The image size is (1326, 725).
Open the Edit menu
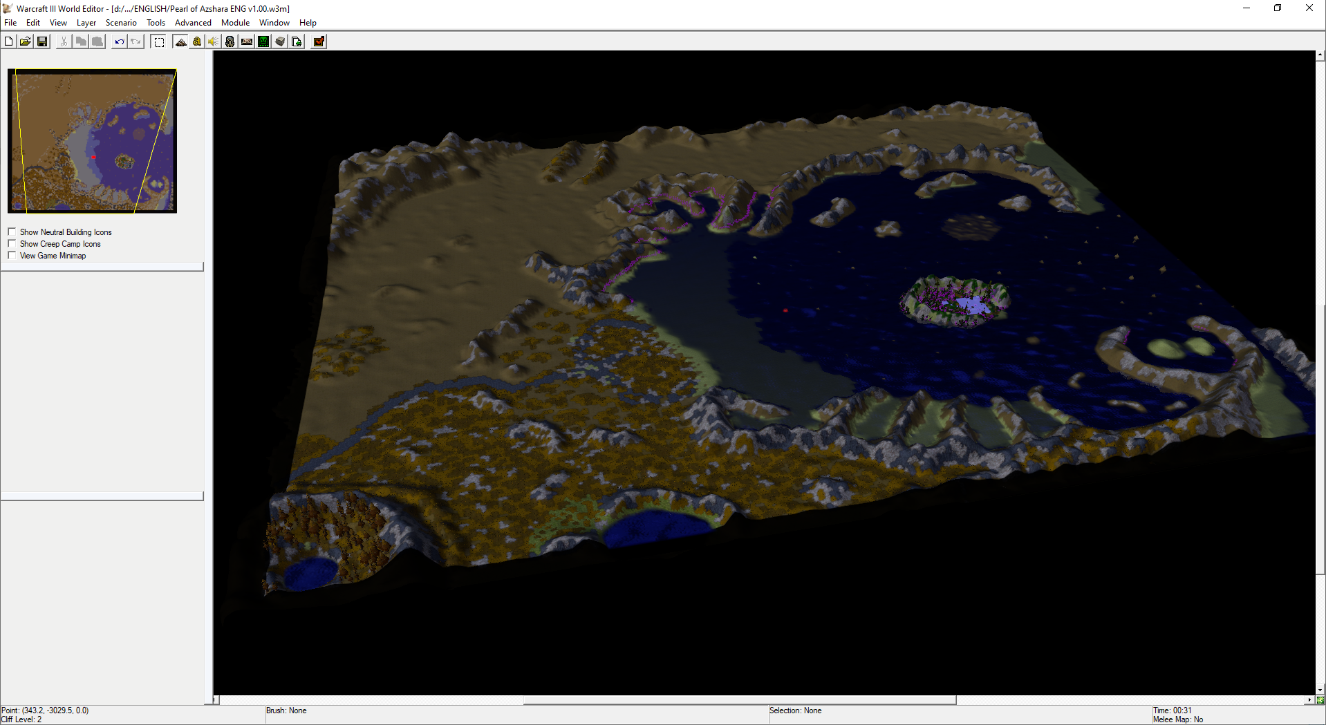click(x=33, y=23)
